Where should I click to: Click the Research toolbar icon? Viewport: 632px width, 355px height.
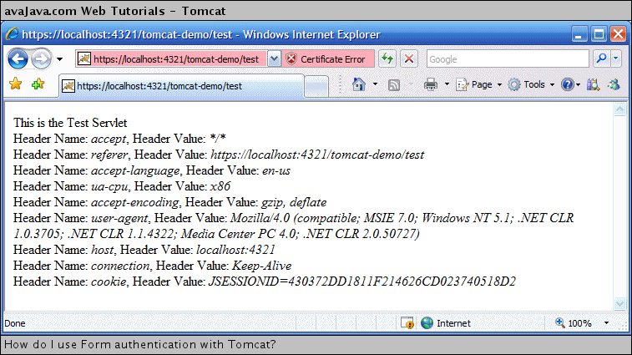593,84
